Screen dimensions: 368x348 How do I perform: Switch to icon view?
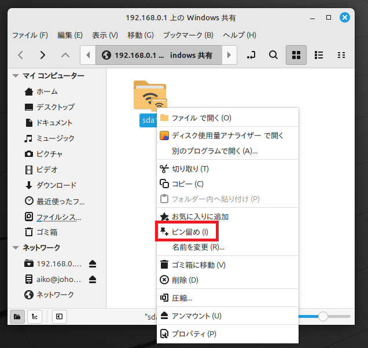tap(296, 56)
